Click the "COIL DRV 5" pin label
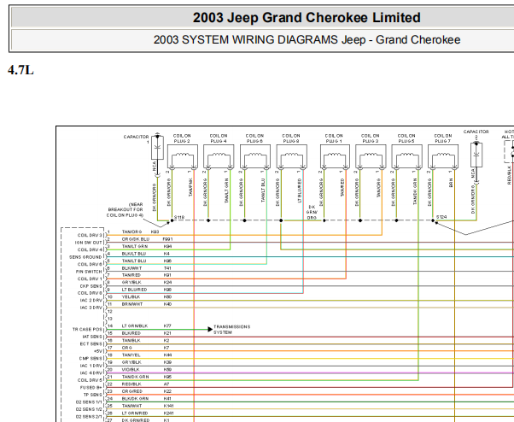Image resolution: width=514 pixels, height=422 pixels. [x=91, y=380]
